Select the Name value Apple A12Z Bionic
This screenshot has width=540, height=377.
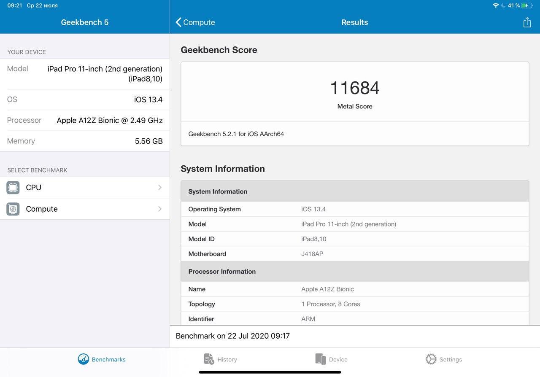click(x=328, y=289)
